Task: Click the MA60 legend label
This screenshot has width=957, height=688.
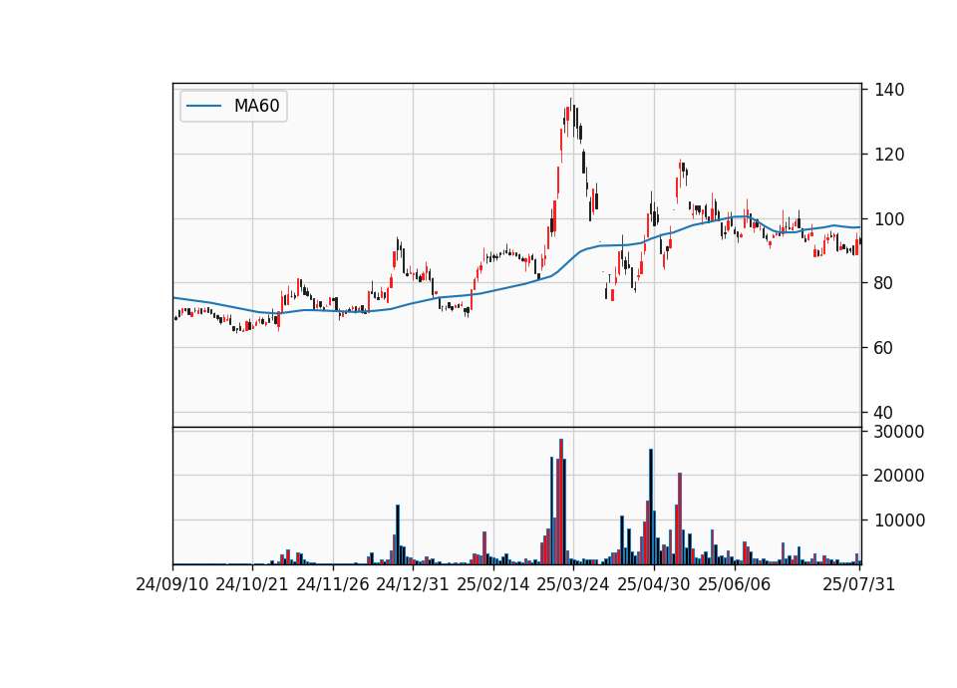Action: (256, 106)
